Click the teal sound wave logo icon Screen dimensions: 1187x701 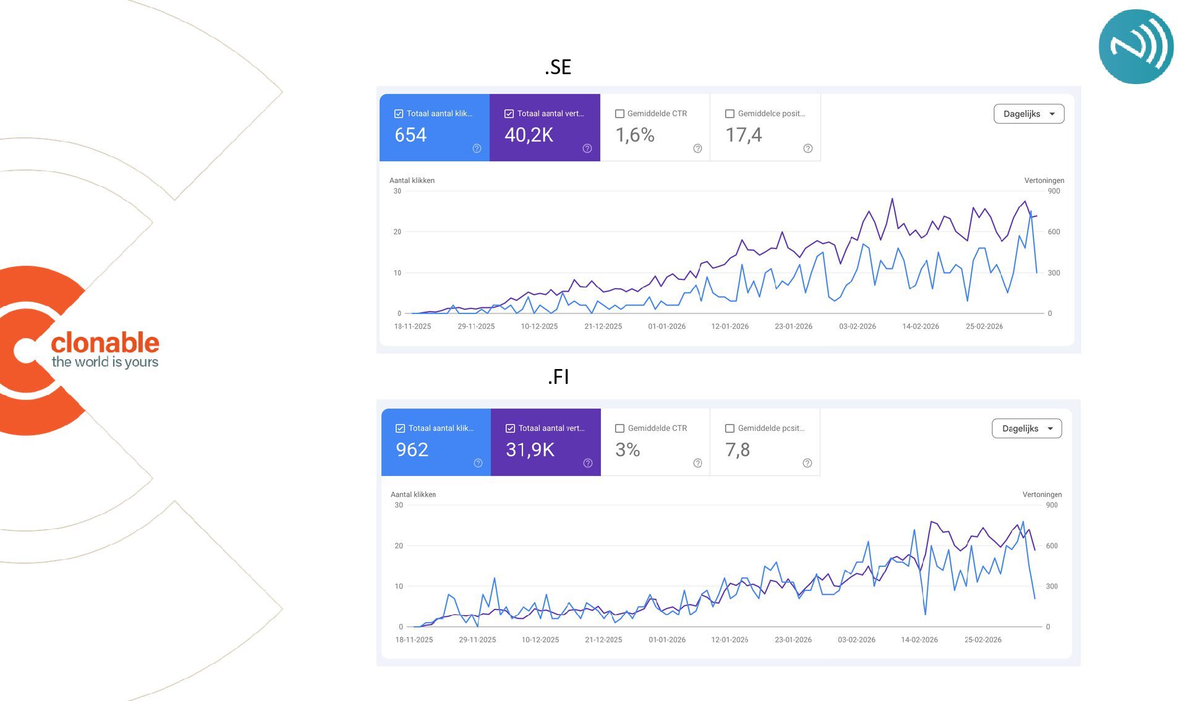click(1136, 46)
